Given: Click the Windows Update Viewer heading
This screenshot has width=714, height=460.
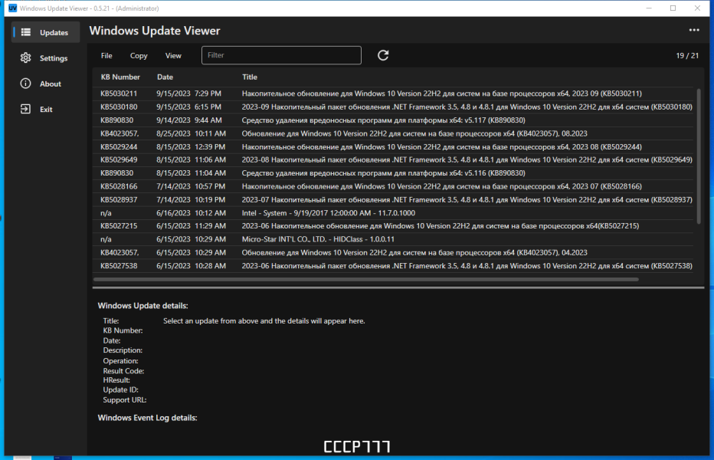Looking at the screenshot, I should point(155,31).
